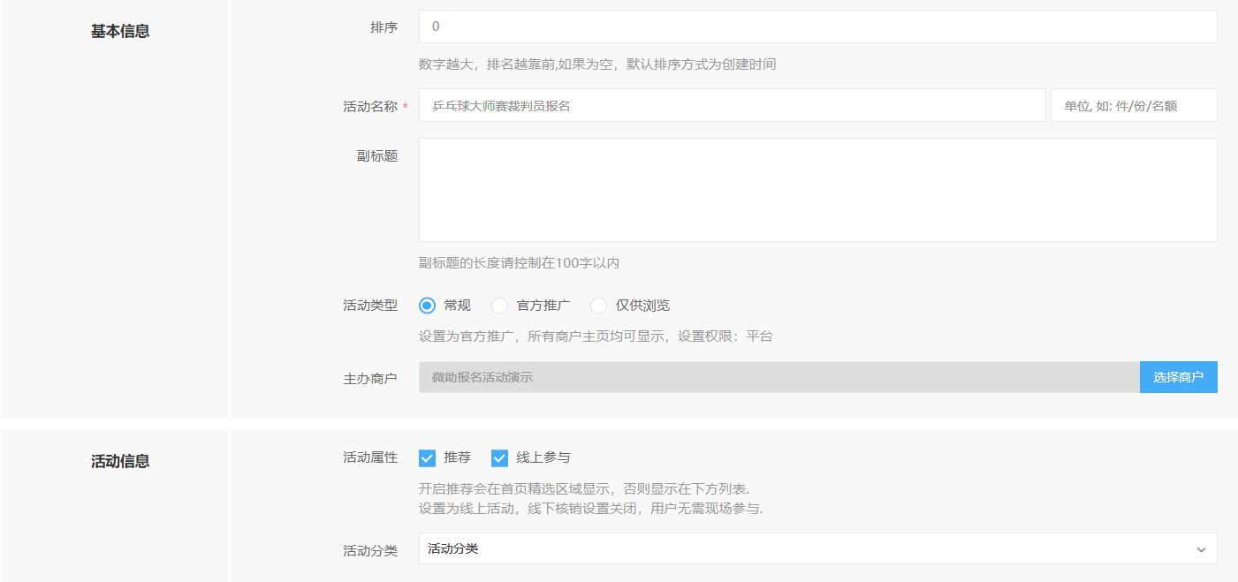
Task: Click the 副标题 field label
Action: (377, 155)
